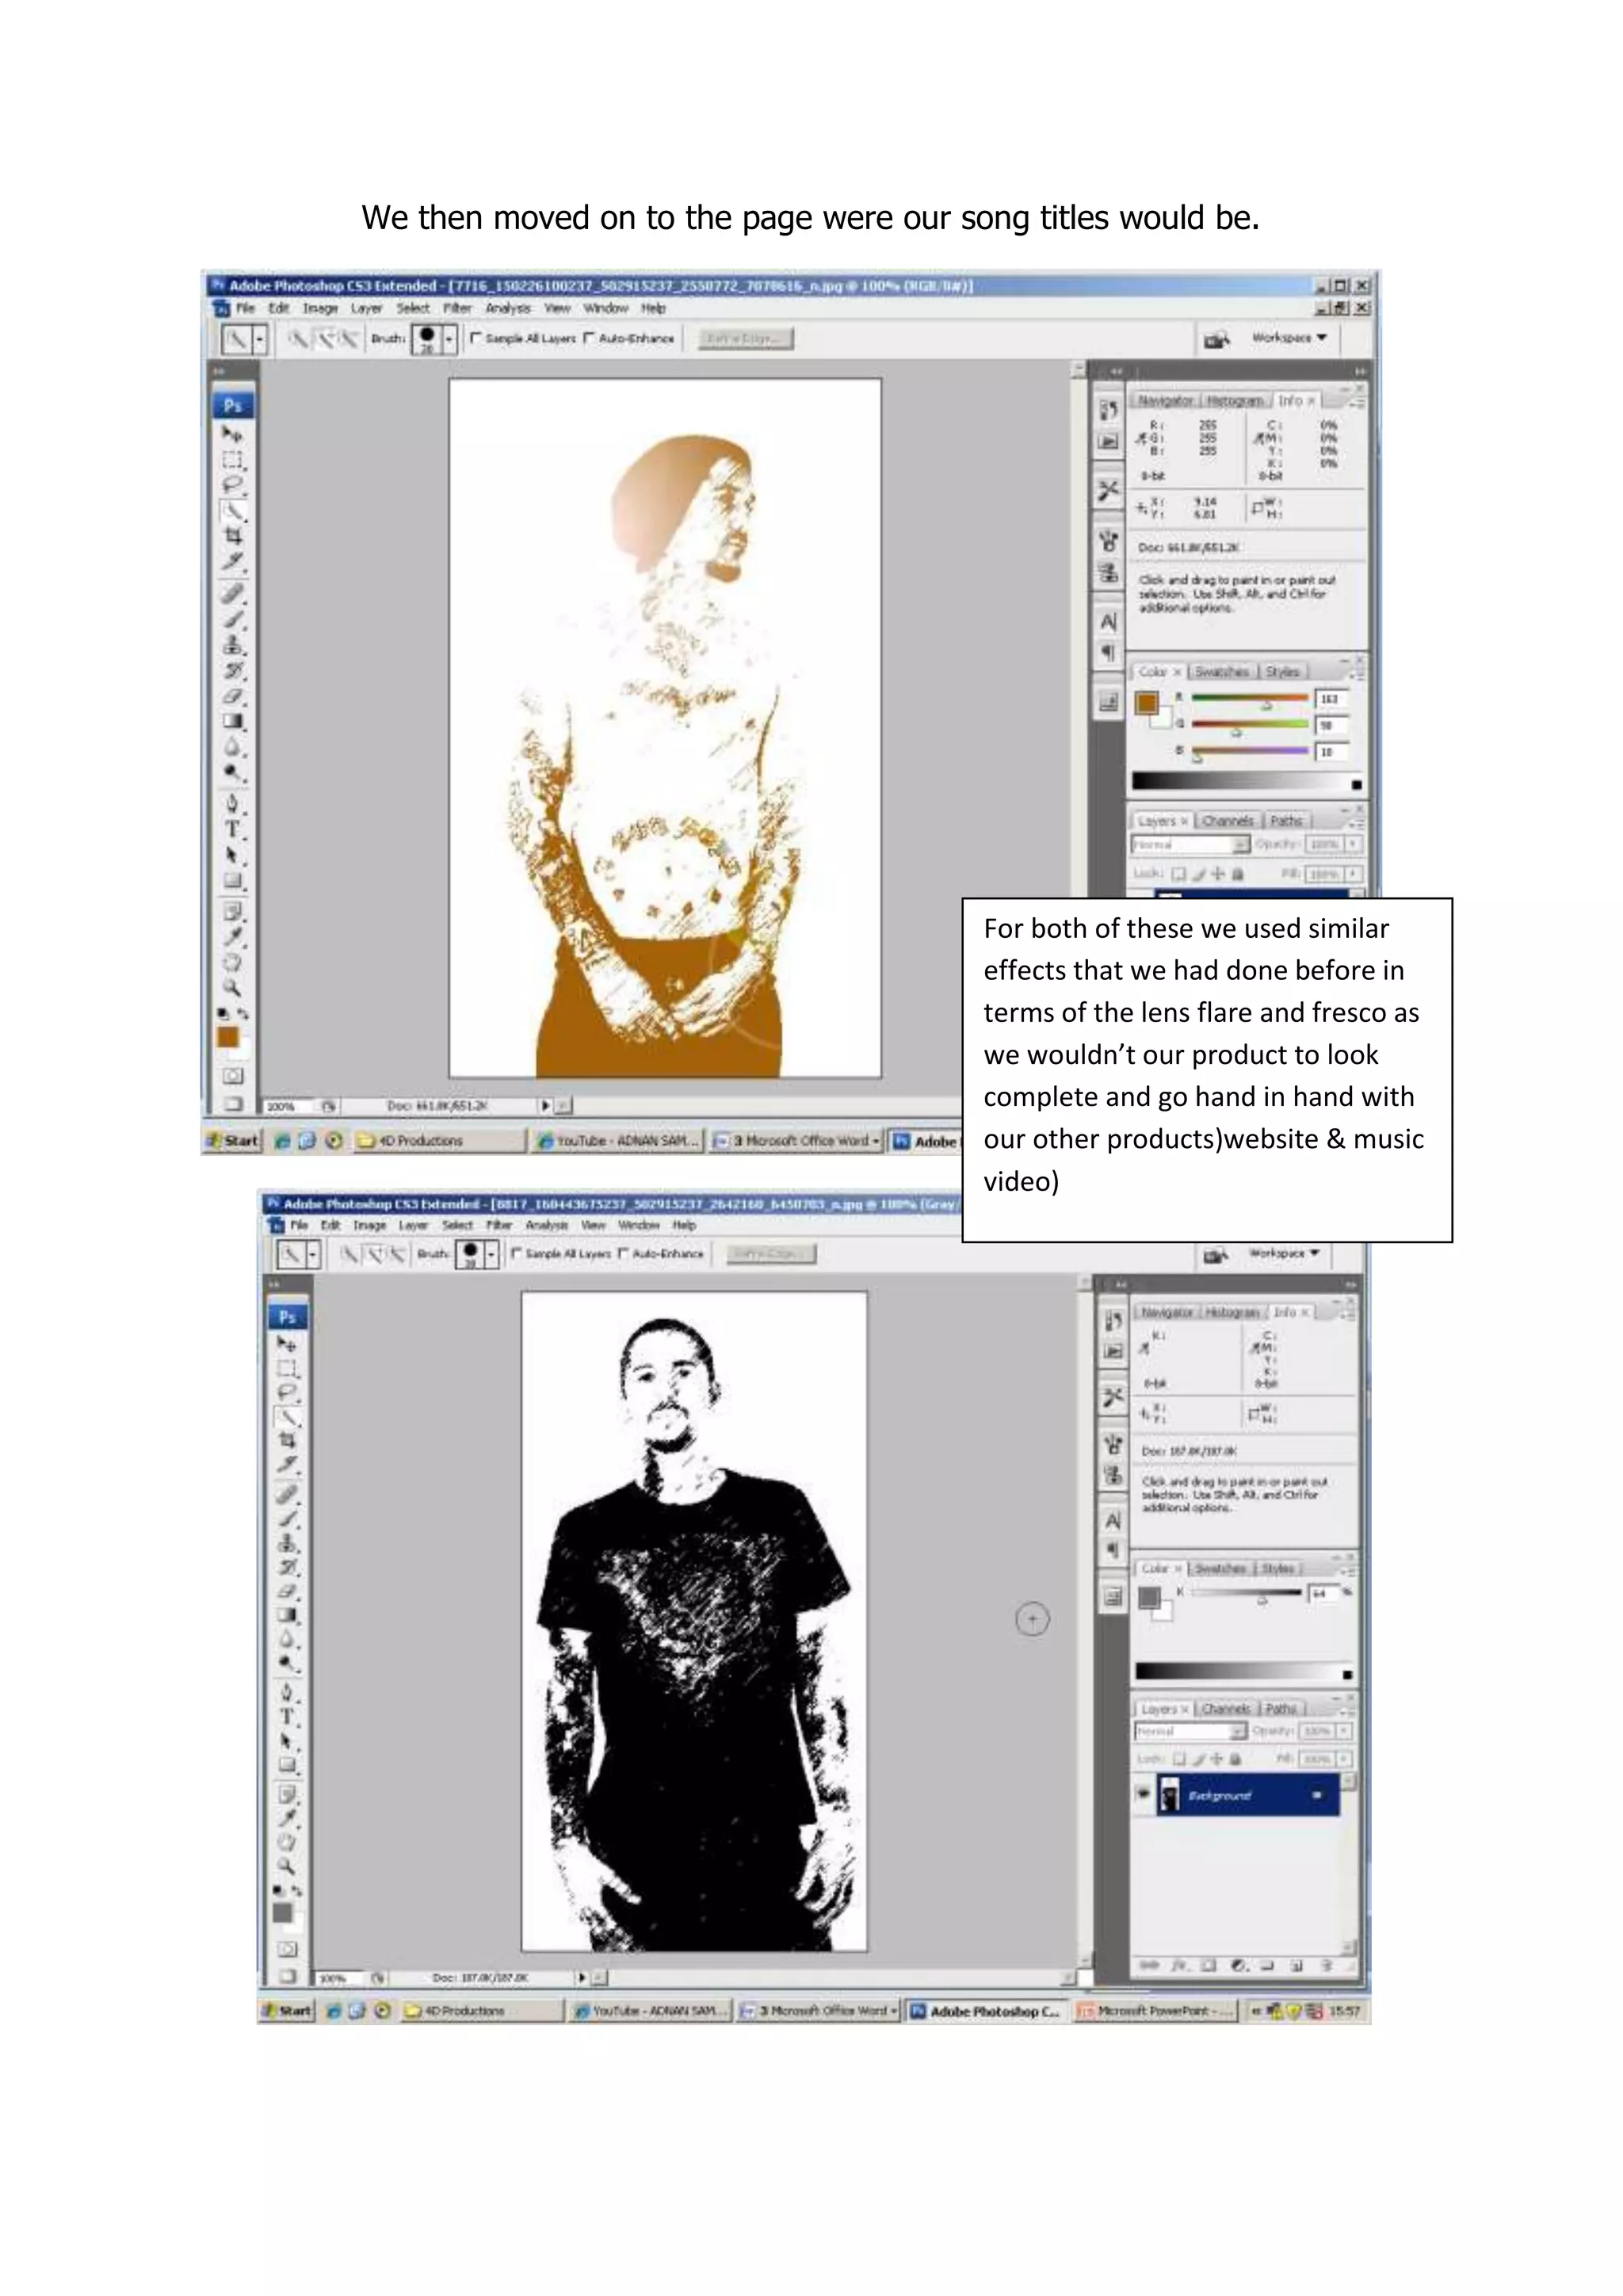This screenshot has width=1623, height=2296.
Task: Toggle lock transparent pixels in lower Layers panel
Action: (x=1179, y=1758)
